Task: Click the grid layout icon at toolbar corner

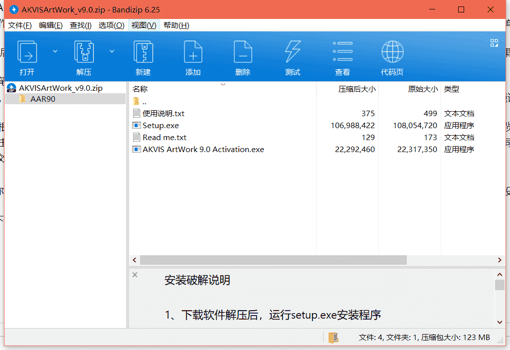Action: [x=494, y=43]
